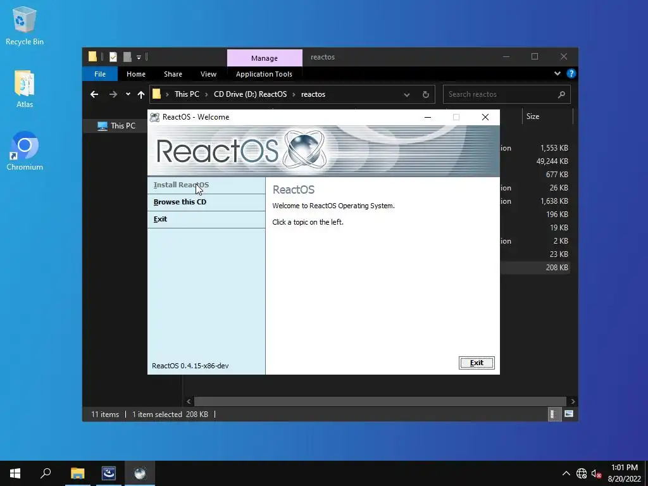Open the Windows Start menu
Image resolution: width=648 pixels, height=486 pixels.
(x=15, y=473)
